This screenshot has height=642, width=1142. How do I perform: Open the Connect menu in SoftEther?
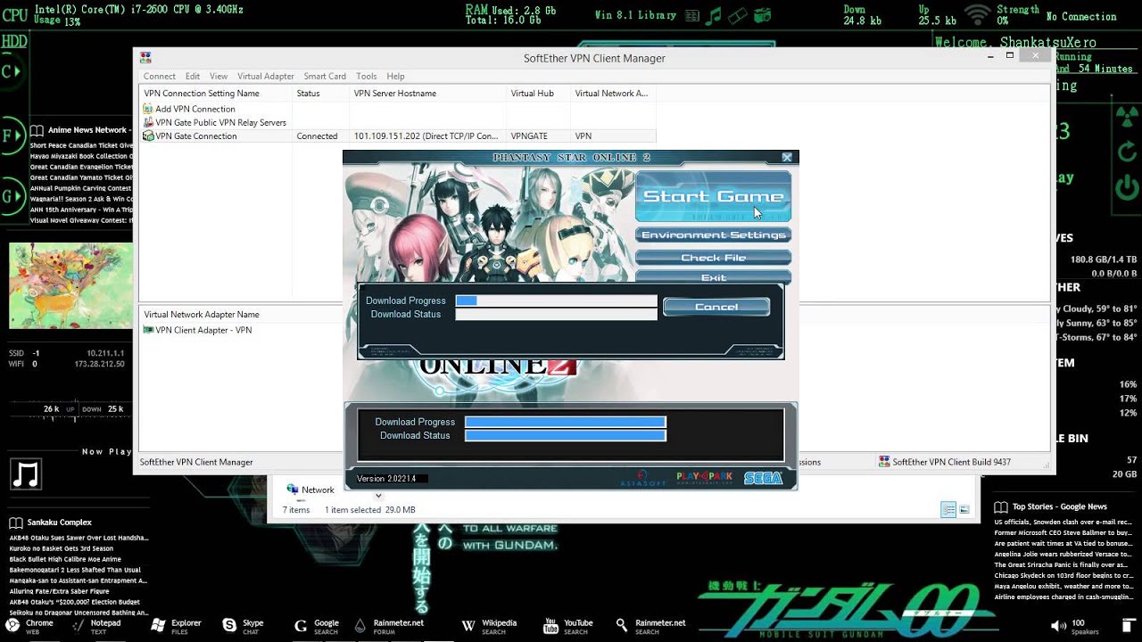pos(160,77)
